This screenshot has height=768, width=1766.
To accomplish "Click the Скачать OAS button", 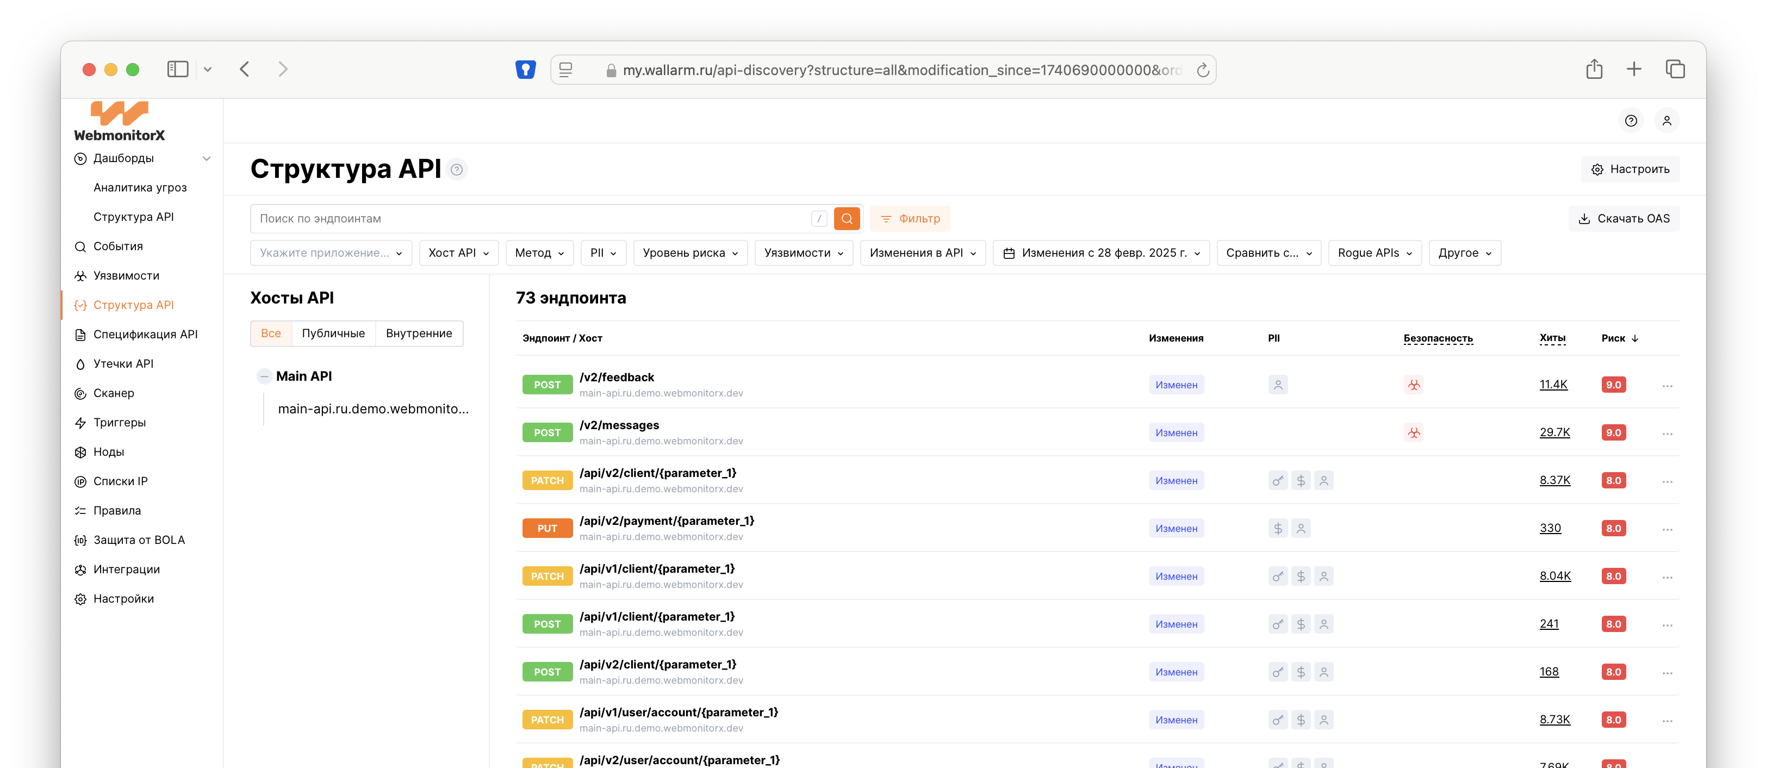I will pyautogui.click(x=1624, y=218).
